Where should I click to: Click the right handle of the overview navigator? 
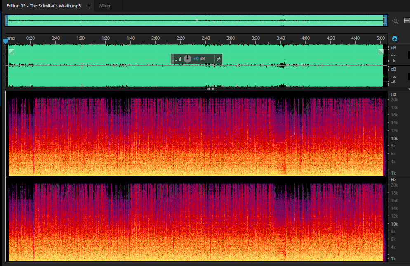click(x=385, y=20)
